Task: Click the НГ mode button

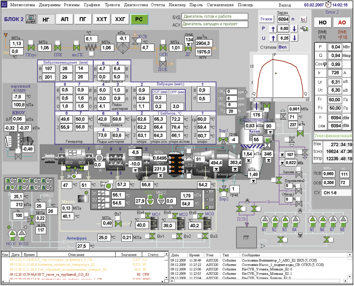Action: [x=46, y=19]
